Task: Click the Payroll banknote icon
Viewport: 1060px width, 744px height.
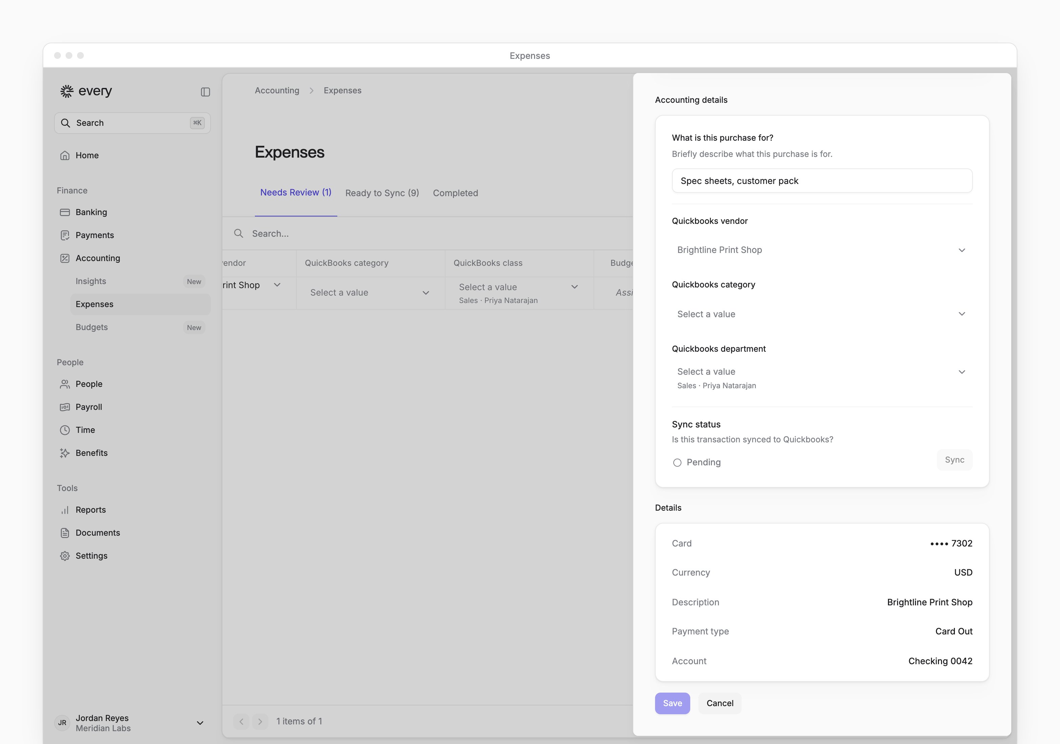Action: click(65, 407)
